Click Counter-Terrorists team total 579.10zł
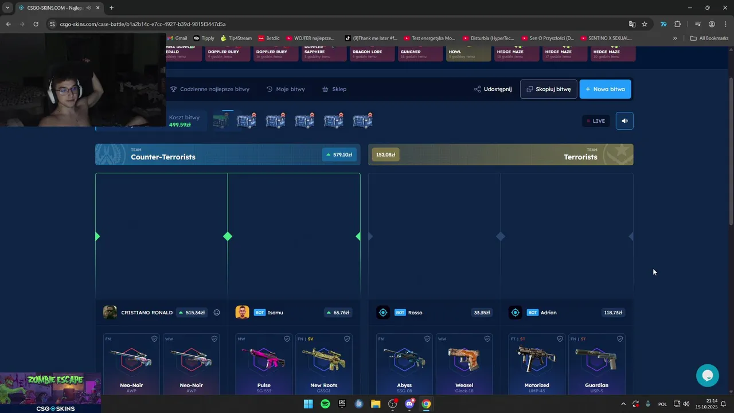The height and width of the screenshot is (413, 734). click(339, 154)
